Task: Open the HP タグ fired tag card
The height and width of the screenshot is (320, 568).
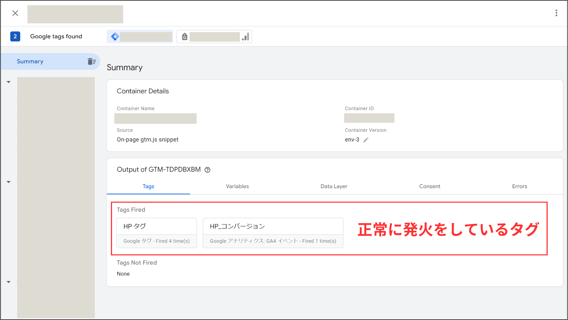Action: pyautogui.click(x=157, y=233)
